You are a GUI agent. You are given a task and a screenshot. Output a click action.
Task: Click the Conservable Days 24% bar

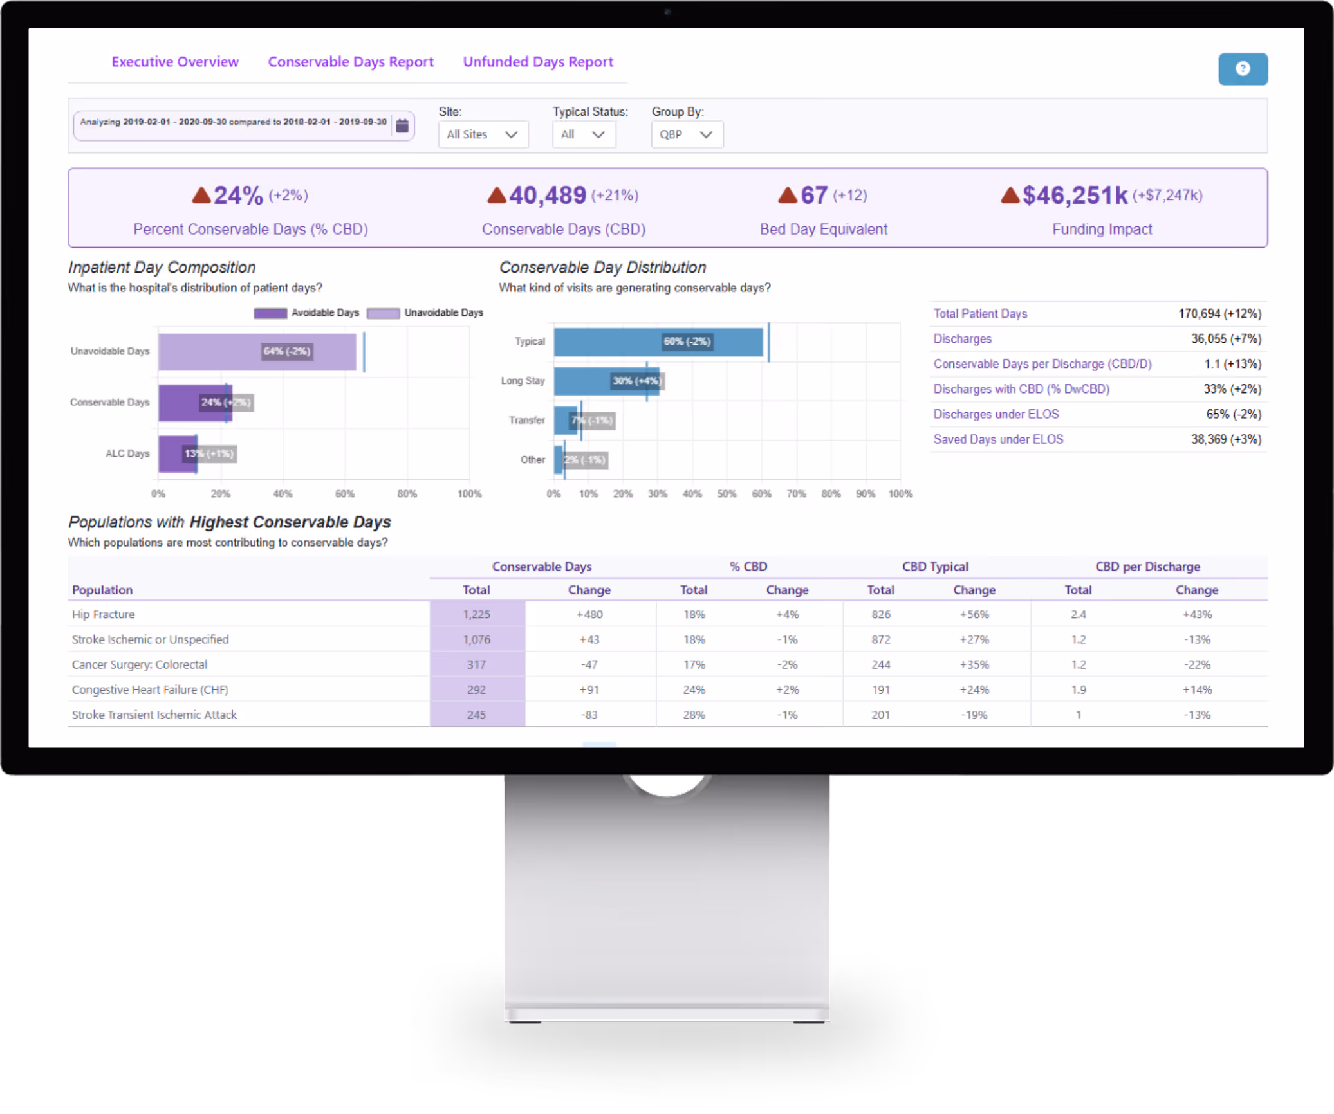[195, 403]
